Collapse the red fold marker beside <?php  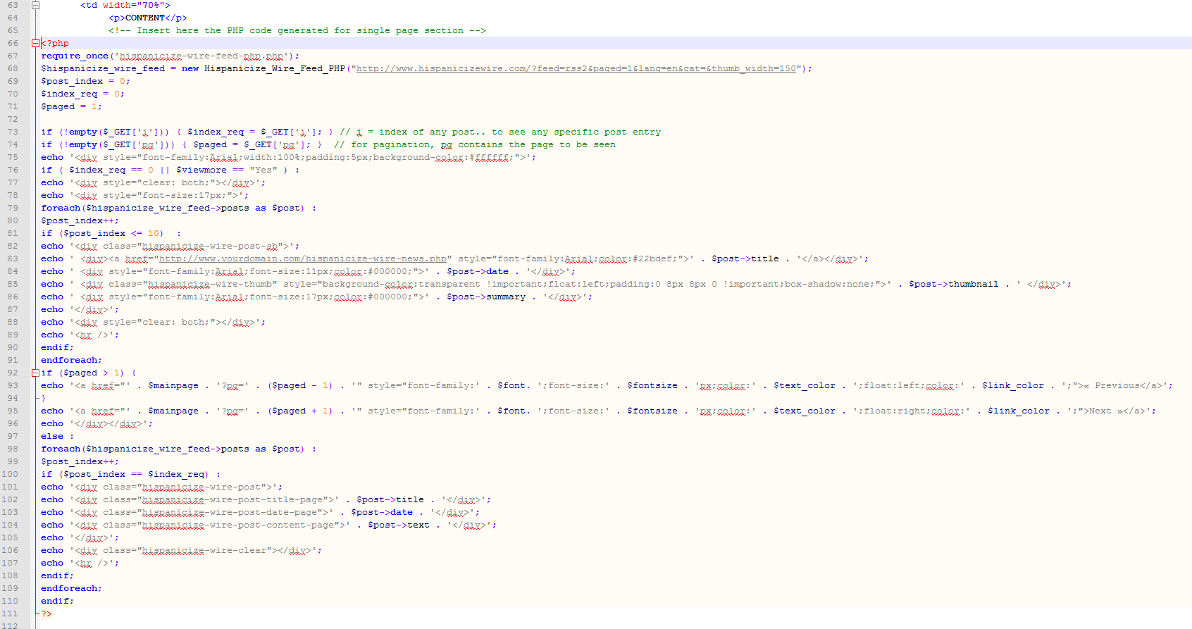pyautogui.click(x=35, y=43)
